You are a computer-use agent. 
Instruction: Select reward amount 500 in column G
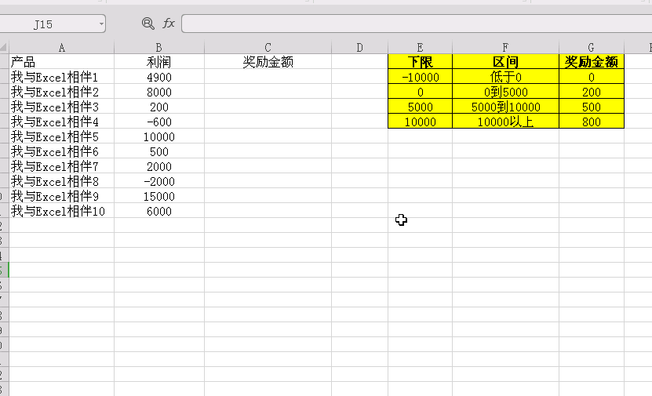pyautogui.click(x=592, y=107)
